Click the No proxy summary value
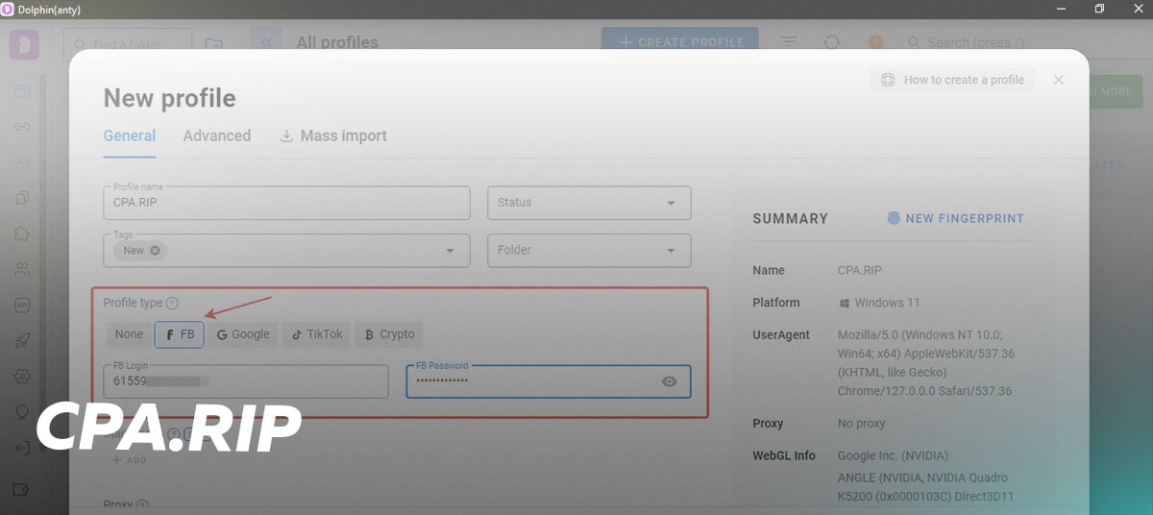 click(862, 424)
